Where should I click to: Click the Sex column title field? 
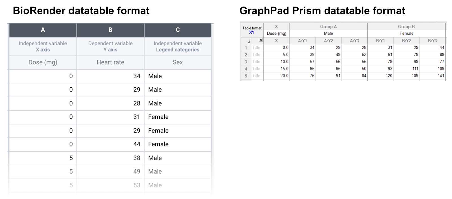[178, 62]
